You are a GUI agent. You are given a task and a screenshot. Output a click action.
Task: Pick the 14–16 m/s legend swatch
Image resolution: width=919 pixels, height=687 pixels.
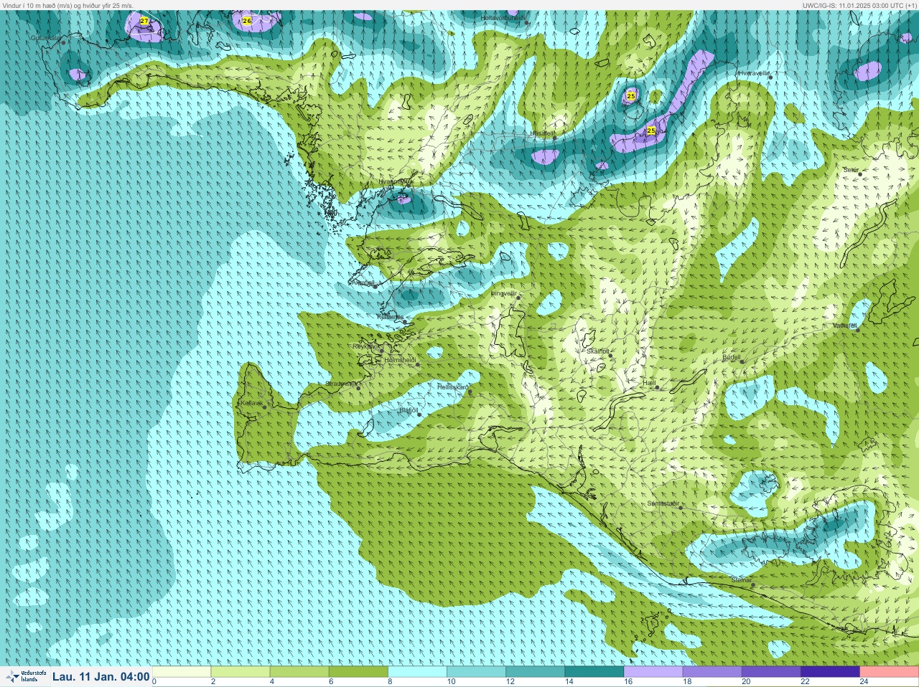pos(594,672)
